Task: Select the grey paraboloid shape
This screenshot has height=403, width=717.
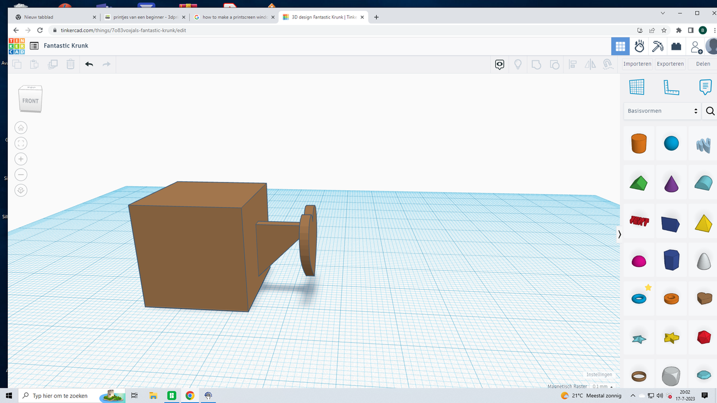Action: (x=704, y=261)
